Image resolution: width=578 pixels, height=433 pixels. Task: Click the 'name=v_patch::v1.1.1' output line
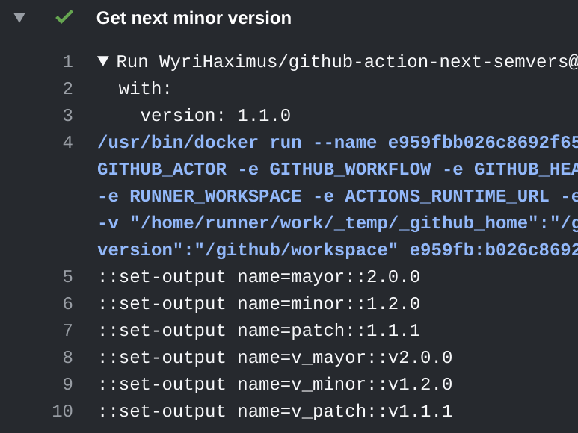(x=275, y=411)
